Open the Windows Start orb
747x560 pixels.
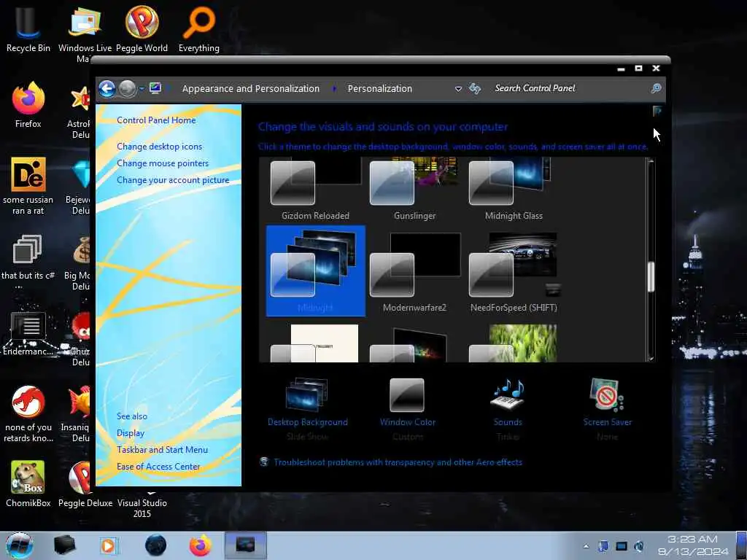(20, 545)
